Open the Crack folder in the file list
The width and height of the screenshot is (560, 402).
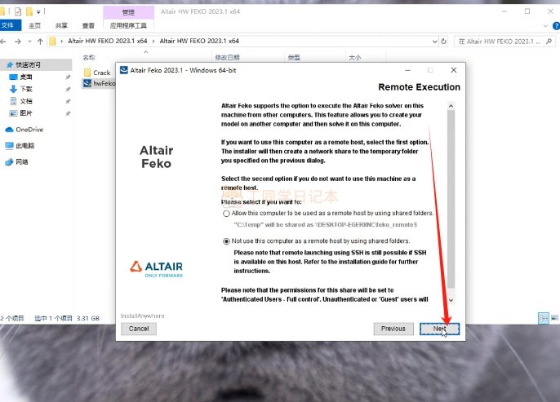point(101,73)
